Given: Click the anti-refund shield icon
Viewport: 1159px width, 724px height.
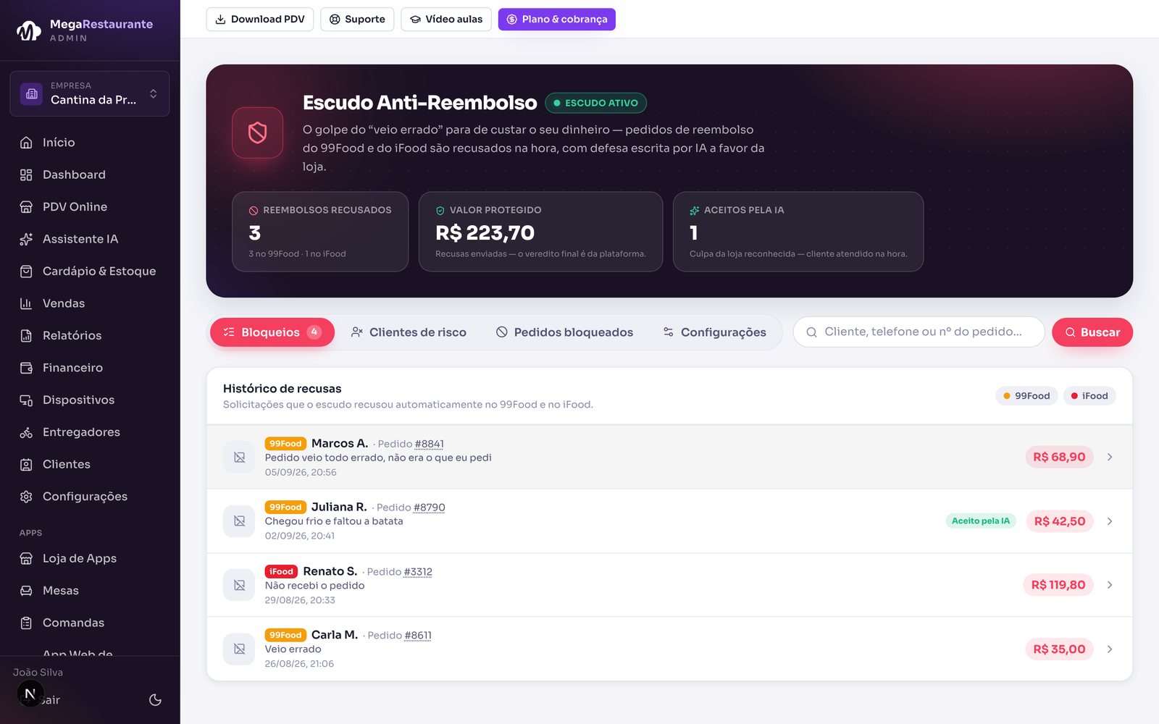Looking at the screenshot, I should pyautogui.click(x=257, y=132).
